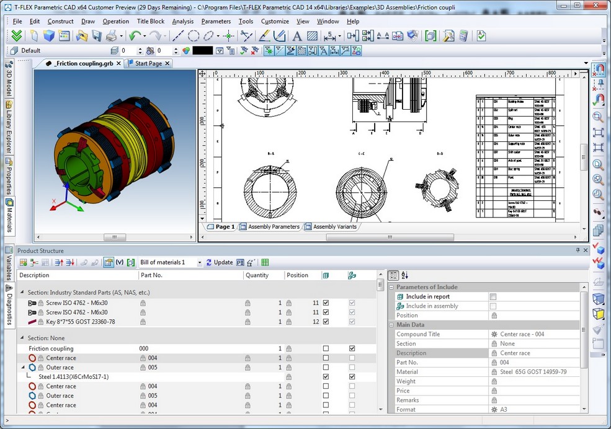Toggle the Include in report checkbox
The height and width of the screenshot is (429, 611).
pos(493,297)
